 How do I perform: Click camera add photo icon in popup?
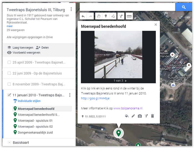pos(140,116)
